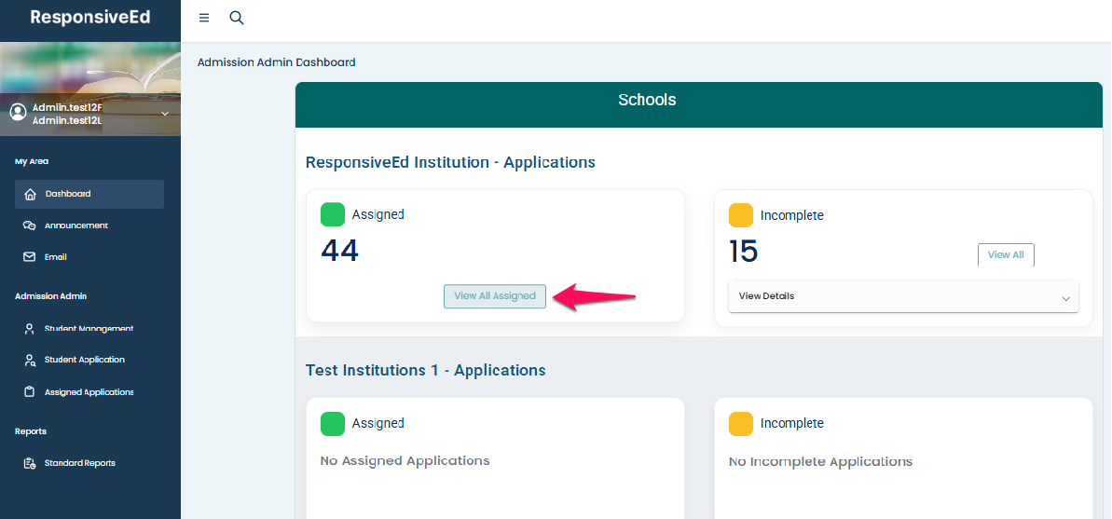Toggle the hamburger menu icon
The image size is (1112, 519).
click(204, 18)
